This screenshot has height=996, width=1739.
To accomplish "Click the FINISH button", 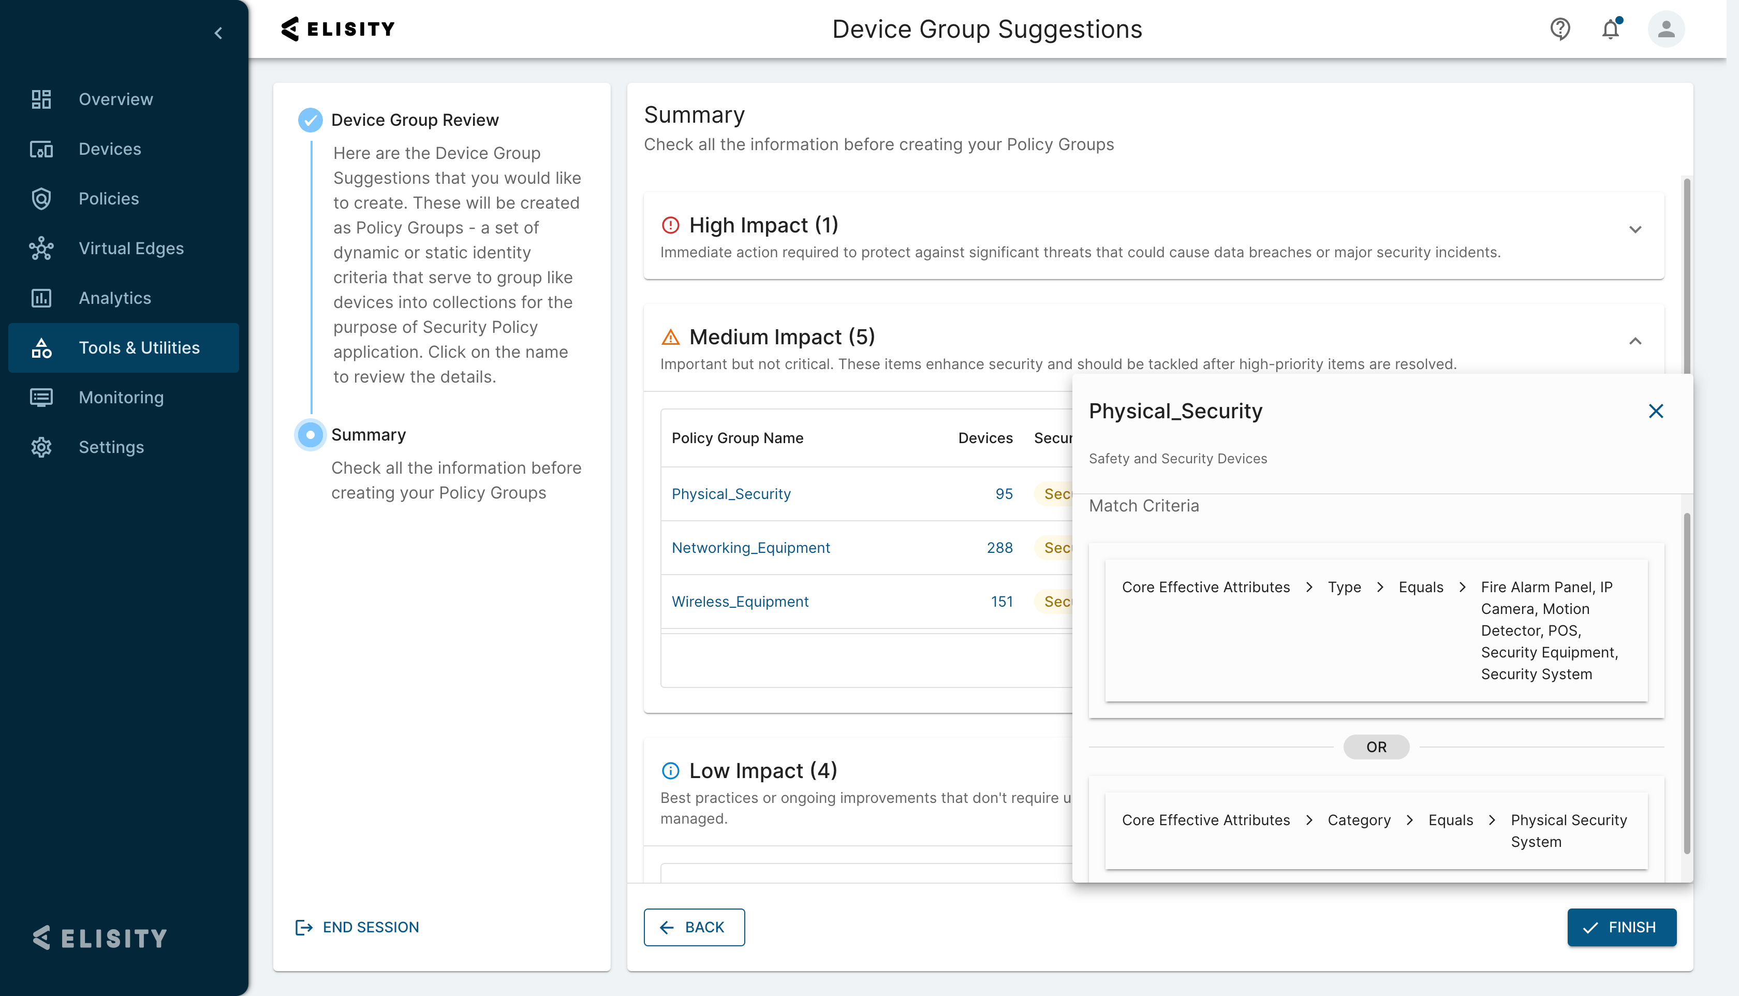I will point(1622,927).
